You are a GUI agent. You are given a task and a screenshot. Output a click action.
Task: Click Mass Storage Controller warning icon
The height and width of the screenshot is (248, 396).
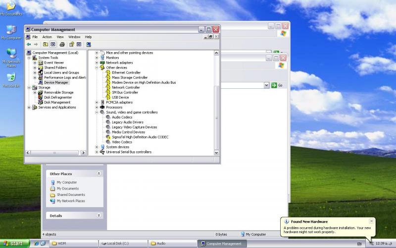point(108,78)
